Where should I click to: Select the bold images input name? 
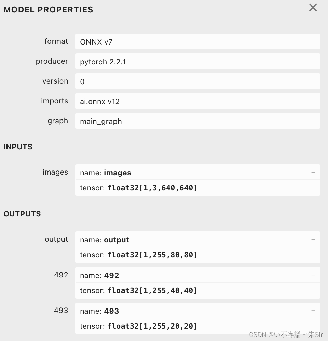pyautogui.click(x=118, y=173)
